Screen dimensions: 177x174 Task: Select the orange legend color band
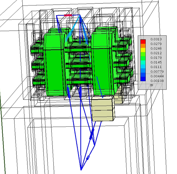click(x=143, y=46)
